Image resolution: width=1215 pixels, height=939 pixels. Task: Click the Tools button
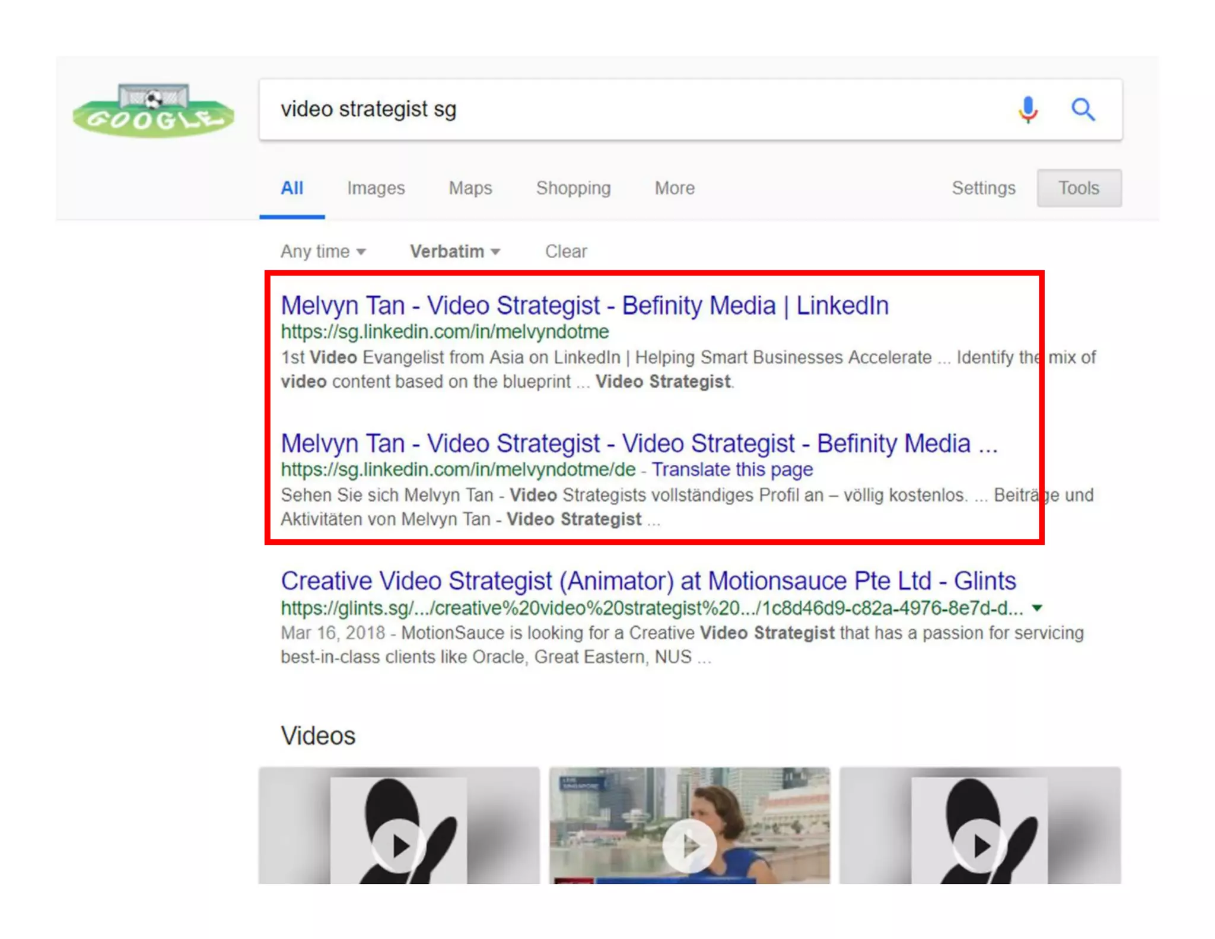[1079, 188]
